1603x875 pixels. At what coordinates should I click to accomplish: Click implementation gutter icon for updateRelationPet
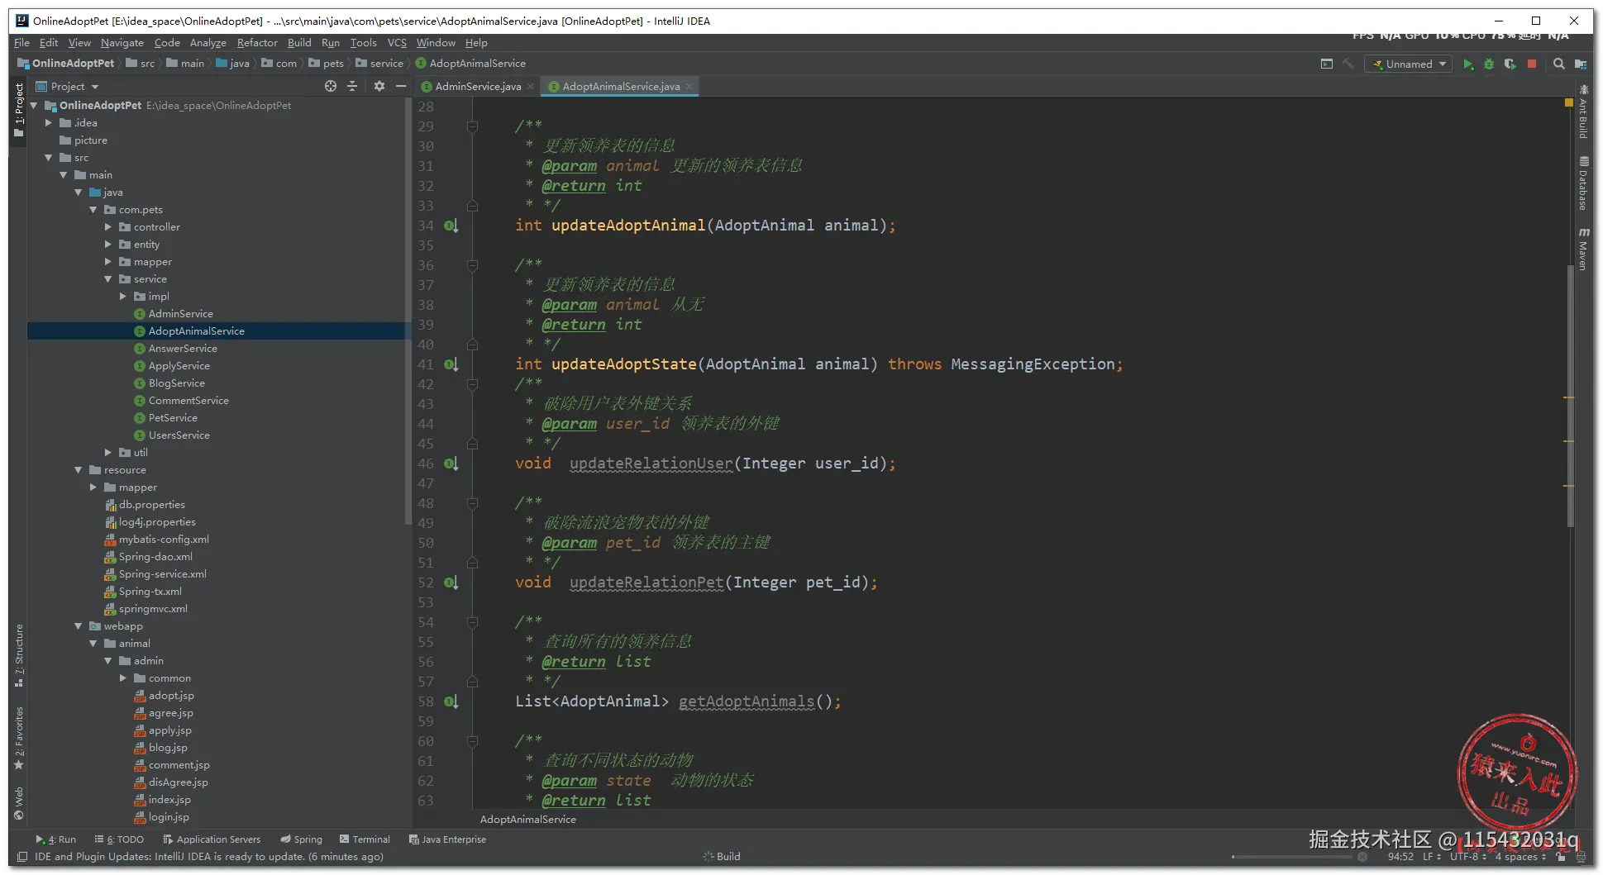point(451,583)
